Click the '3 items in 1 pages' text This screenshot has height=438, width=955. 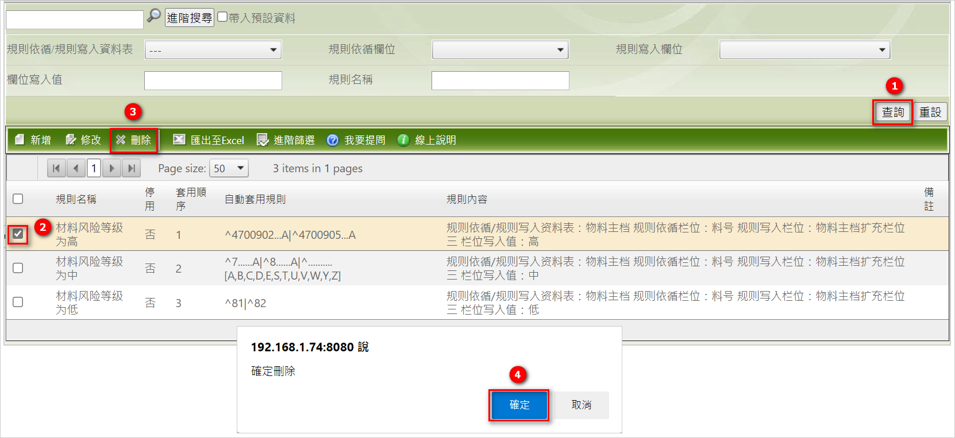pos(318,168)
